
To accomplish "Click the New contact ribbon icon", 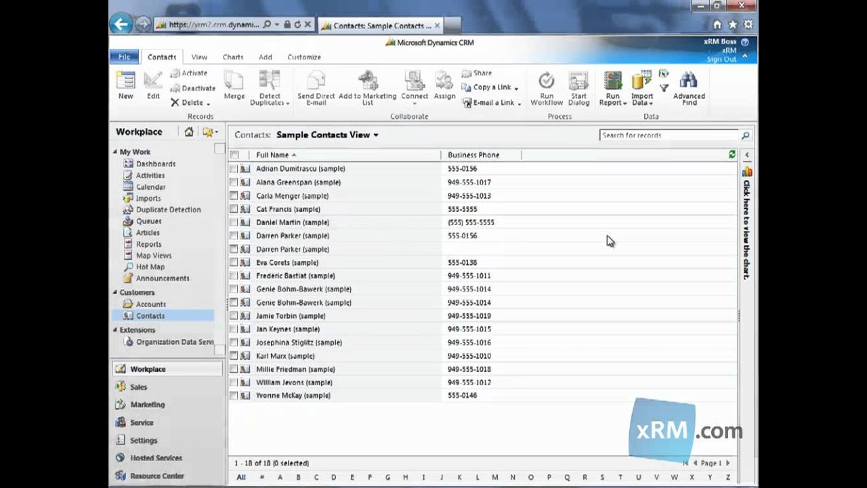I will [125, 81].
